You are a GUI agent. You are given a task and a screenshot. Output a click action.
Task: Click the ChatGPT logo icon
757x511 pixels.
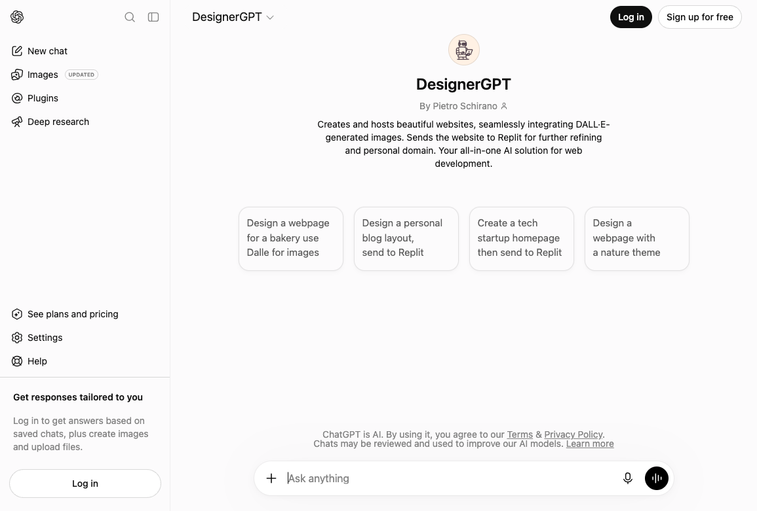pyautogui.click(x=17, y=17)
